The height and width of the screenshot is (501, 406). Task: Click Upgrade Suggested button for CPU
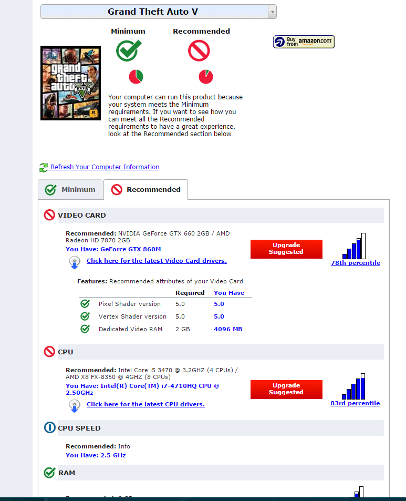pos(286,390)
